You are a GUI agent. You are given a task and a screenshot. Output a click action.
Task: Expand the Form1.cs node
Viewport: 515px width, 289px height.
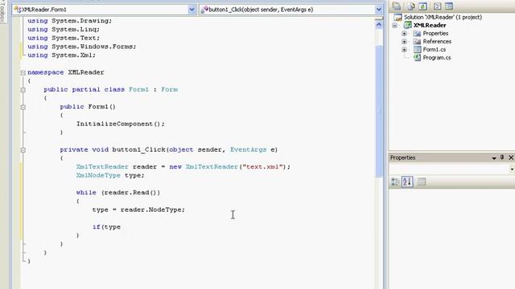404,50
